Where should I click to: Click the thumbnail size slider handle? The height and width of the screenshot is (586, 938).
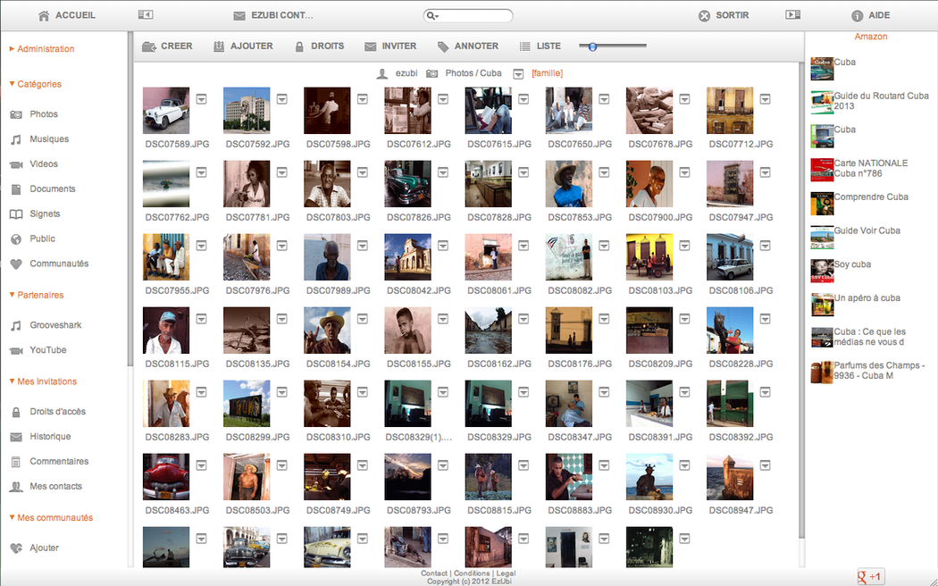591,46
